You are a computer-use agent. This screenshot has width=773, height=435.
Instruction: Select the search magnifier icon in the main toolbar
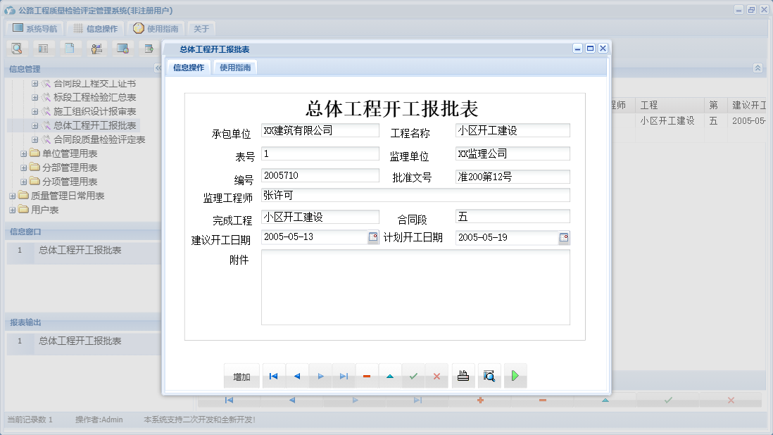pos(17,48)
